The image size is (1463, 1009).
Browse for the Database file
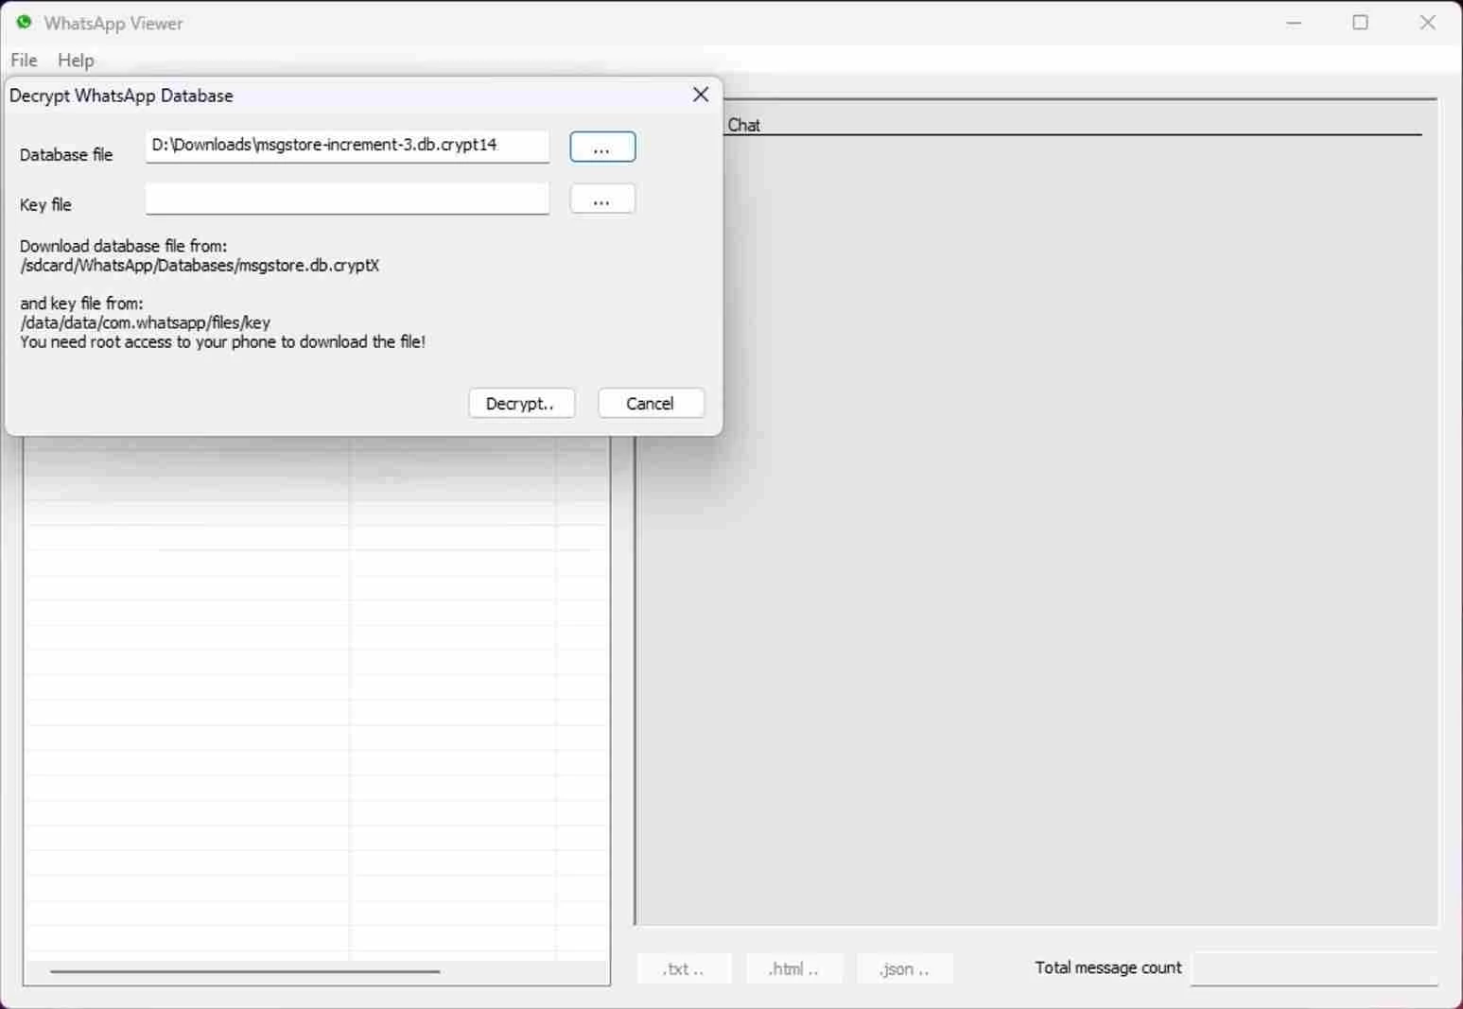(x=602, y=148)
